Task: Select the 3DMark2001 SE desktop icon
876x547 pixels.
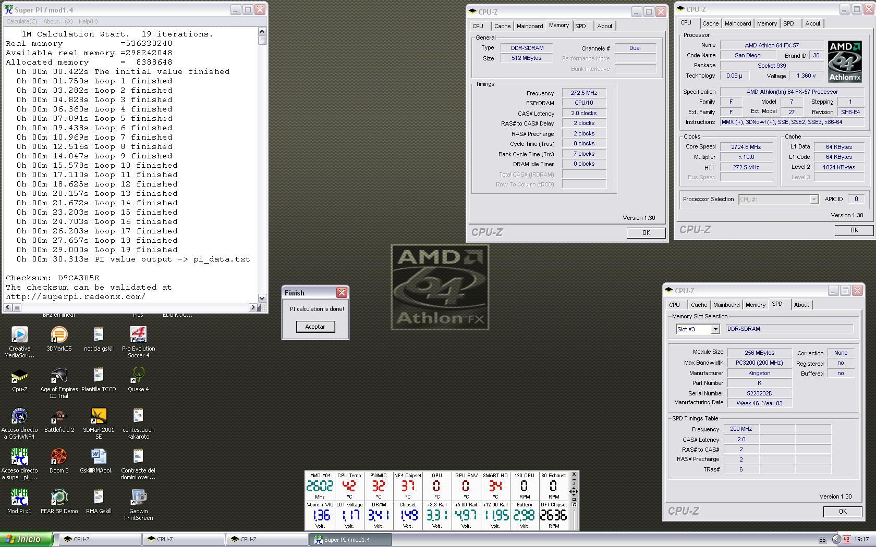Action: tap(99, 424)
